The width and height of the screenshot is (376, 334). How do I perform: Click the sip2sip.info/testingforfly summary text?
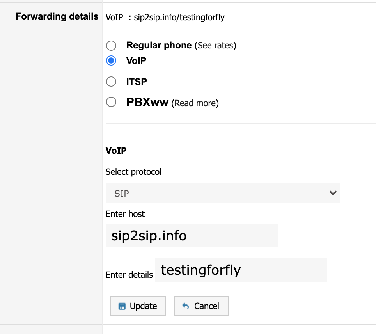(x=179, y=18)
